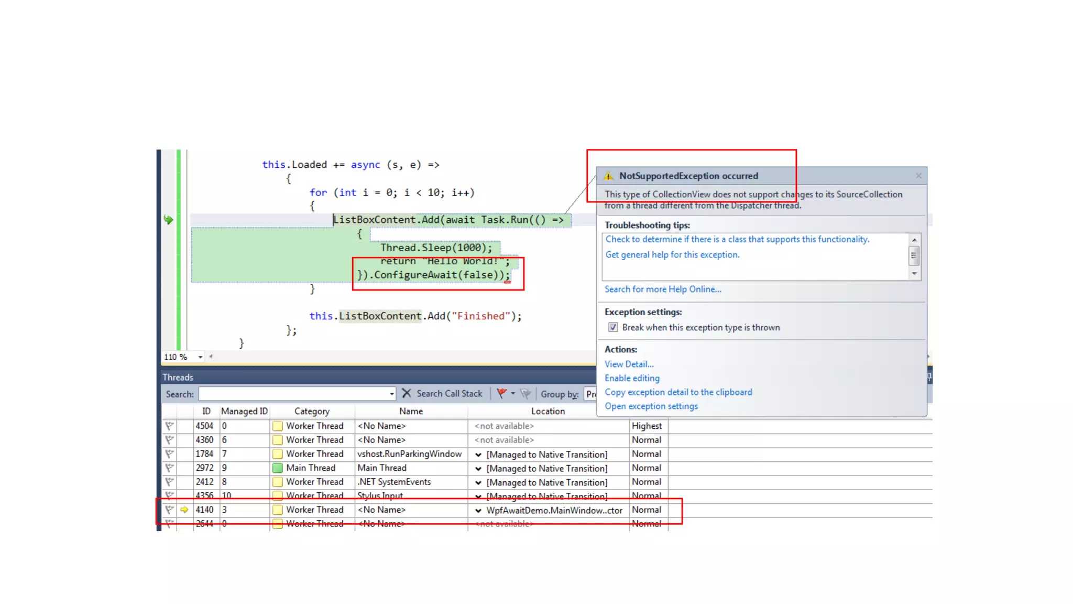Screen dimensions: 1073x604
Task: Open the 110 % zoom dropdown
Action: 200,357
